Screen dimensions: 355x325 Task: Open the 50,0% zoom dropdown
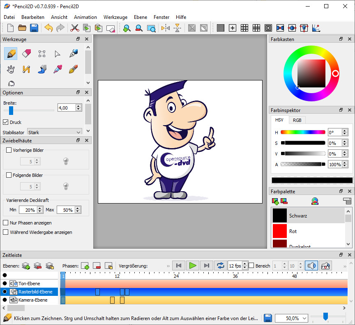pyautogui.click(x=304, y=318)
